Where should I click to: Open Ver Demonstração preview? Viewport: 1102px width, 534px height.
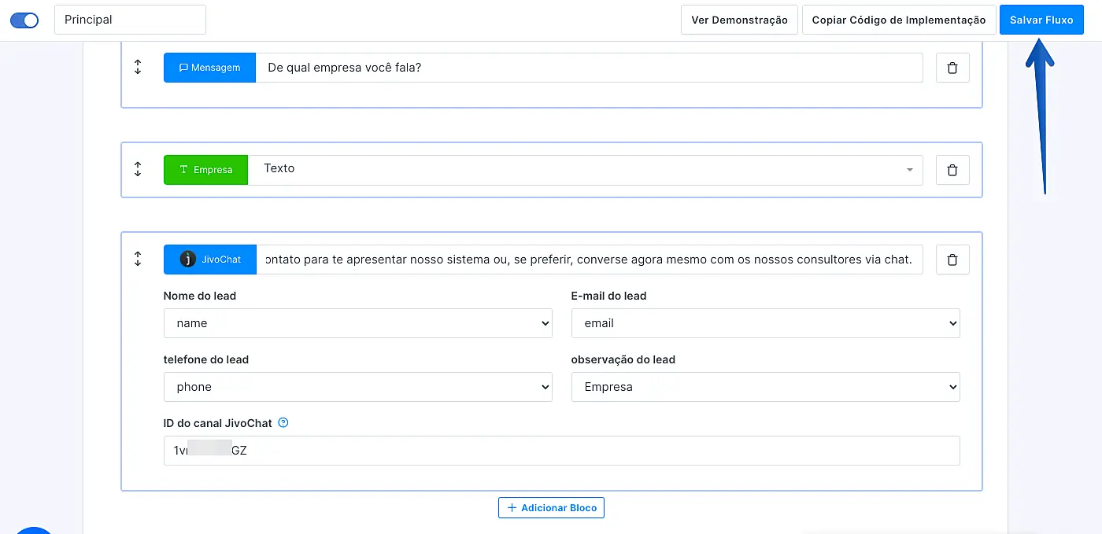pos(739,20)
